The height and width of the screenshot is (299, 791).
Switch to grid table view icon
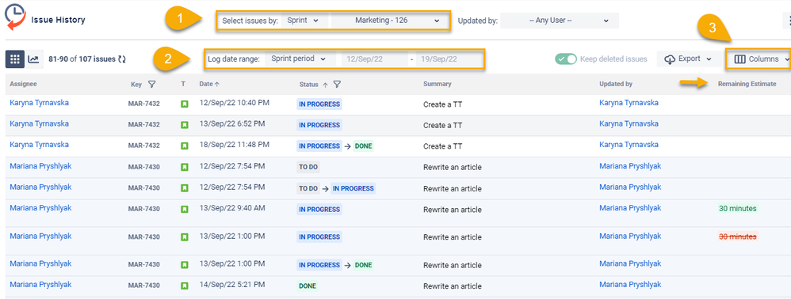click(x=14, y=59)
